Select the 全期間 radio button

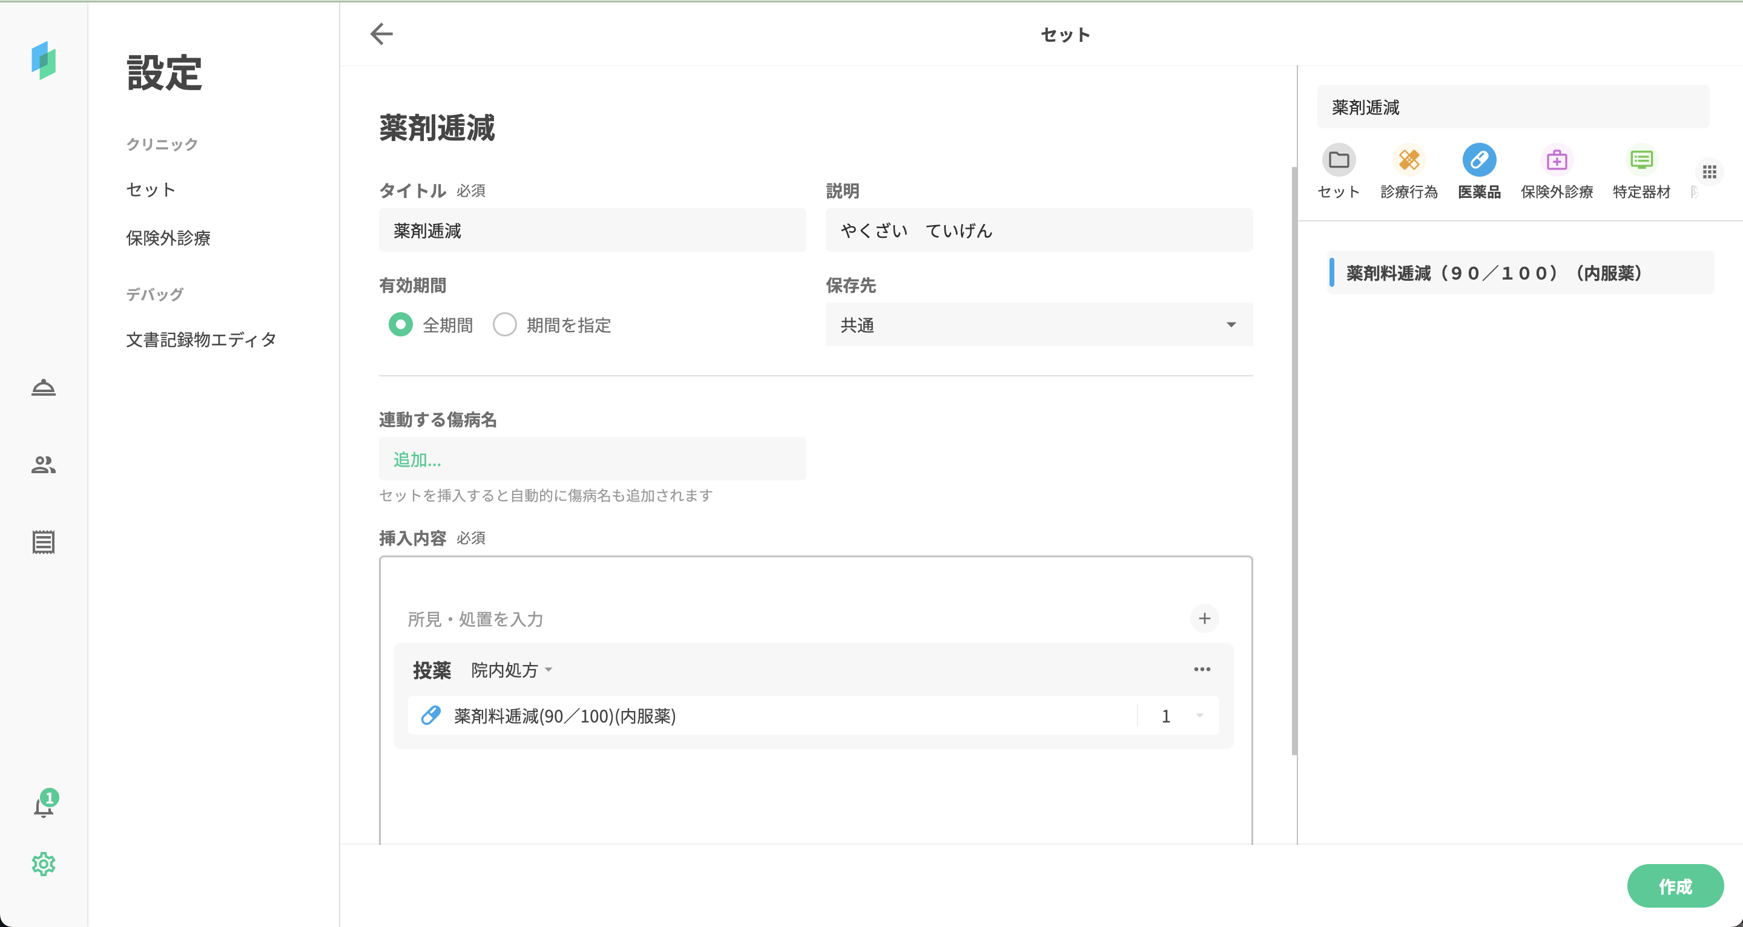(x=401, y=324)
